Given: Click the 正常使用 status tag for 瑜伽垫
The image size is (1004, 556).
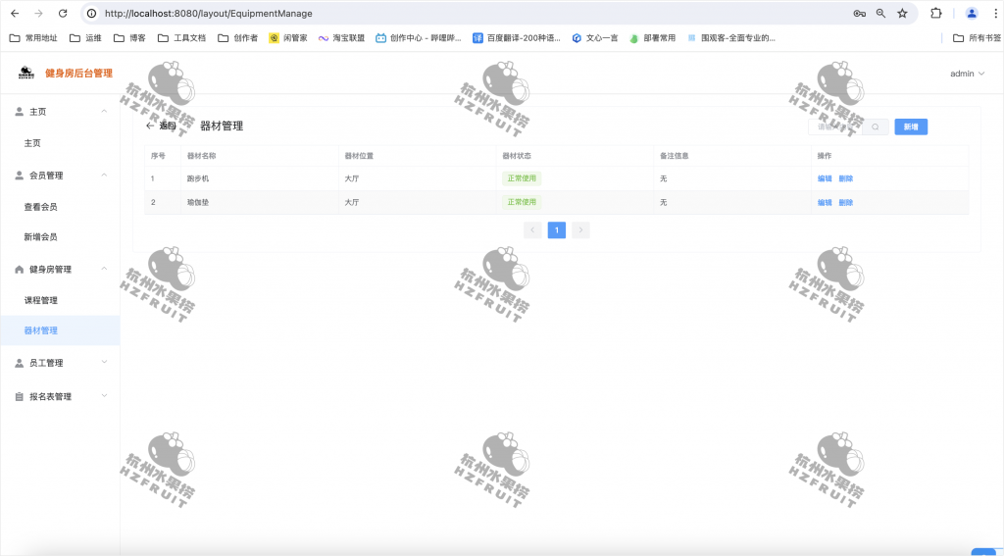Looking at the screenshot, I should 522,202.
